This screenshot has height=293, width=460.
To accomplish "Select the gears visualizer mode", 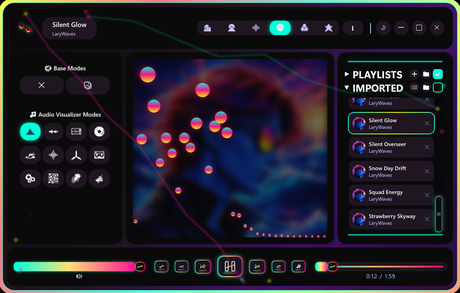I will click(30, 179).
